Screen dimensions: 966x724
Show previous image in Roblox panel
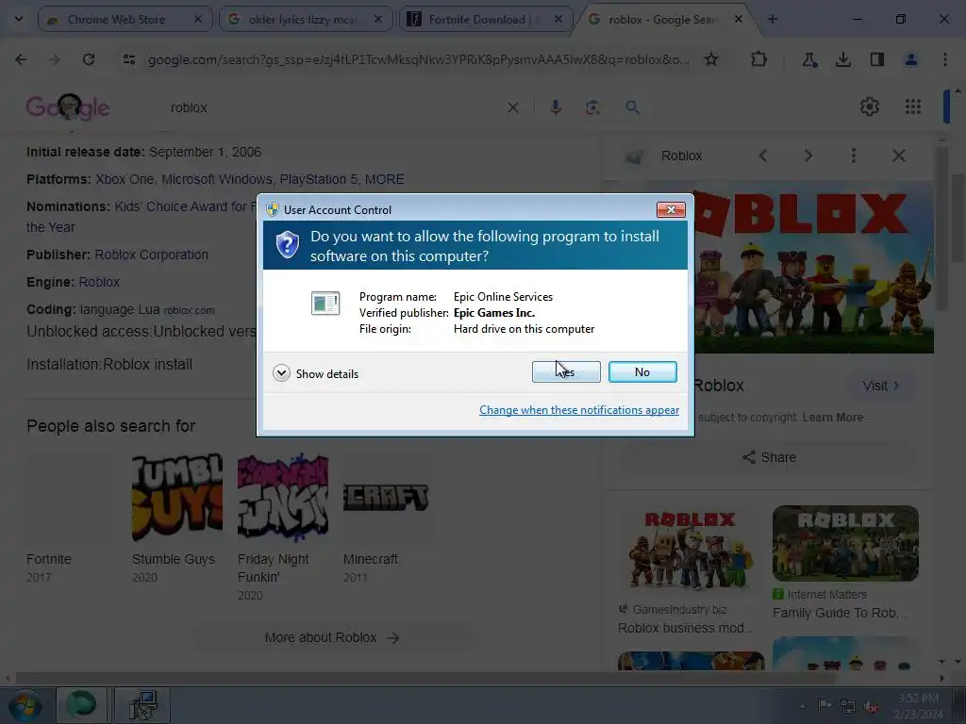coord(762,156)
